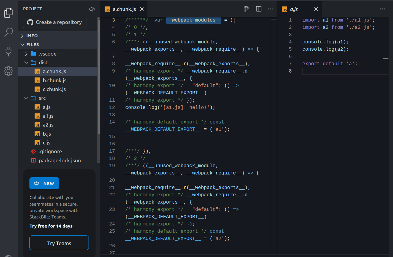Click the cloud download project icon
Image resolution: width=393 pixels, height=257 pixels.
[x=92, y=9]
